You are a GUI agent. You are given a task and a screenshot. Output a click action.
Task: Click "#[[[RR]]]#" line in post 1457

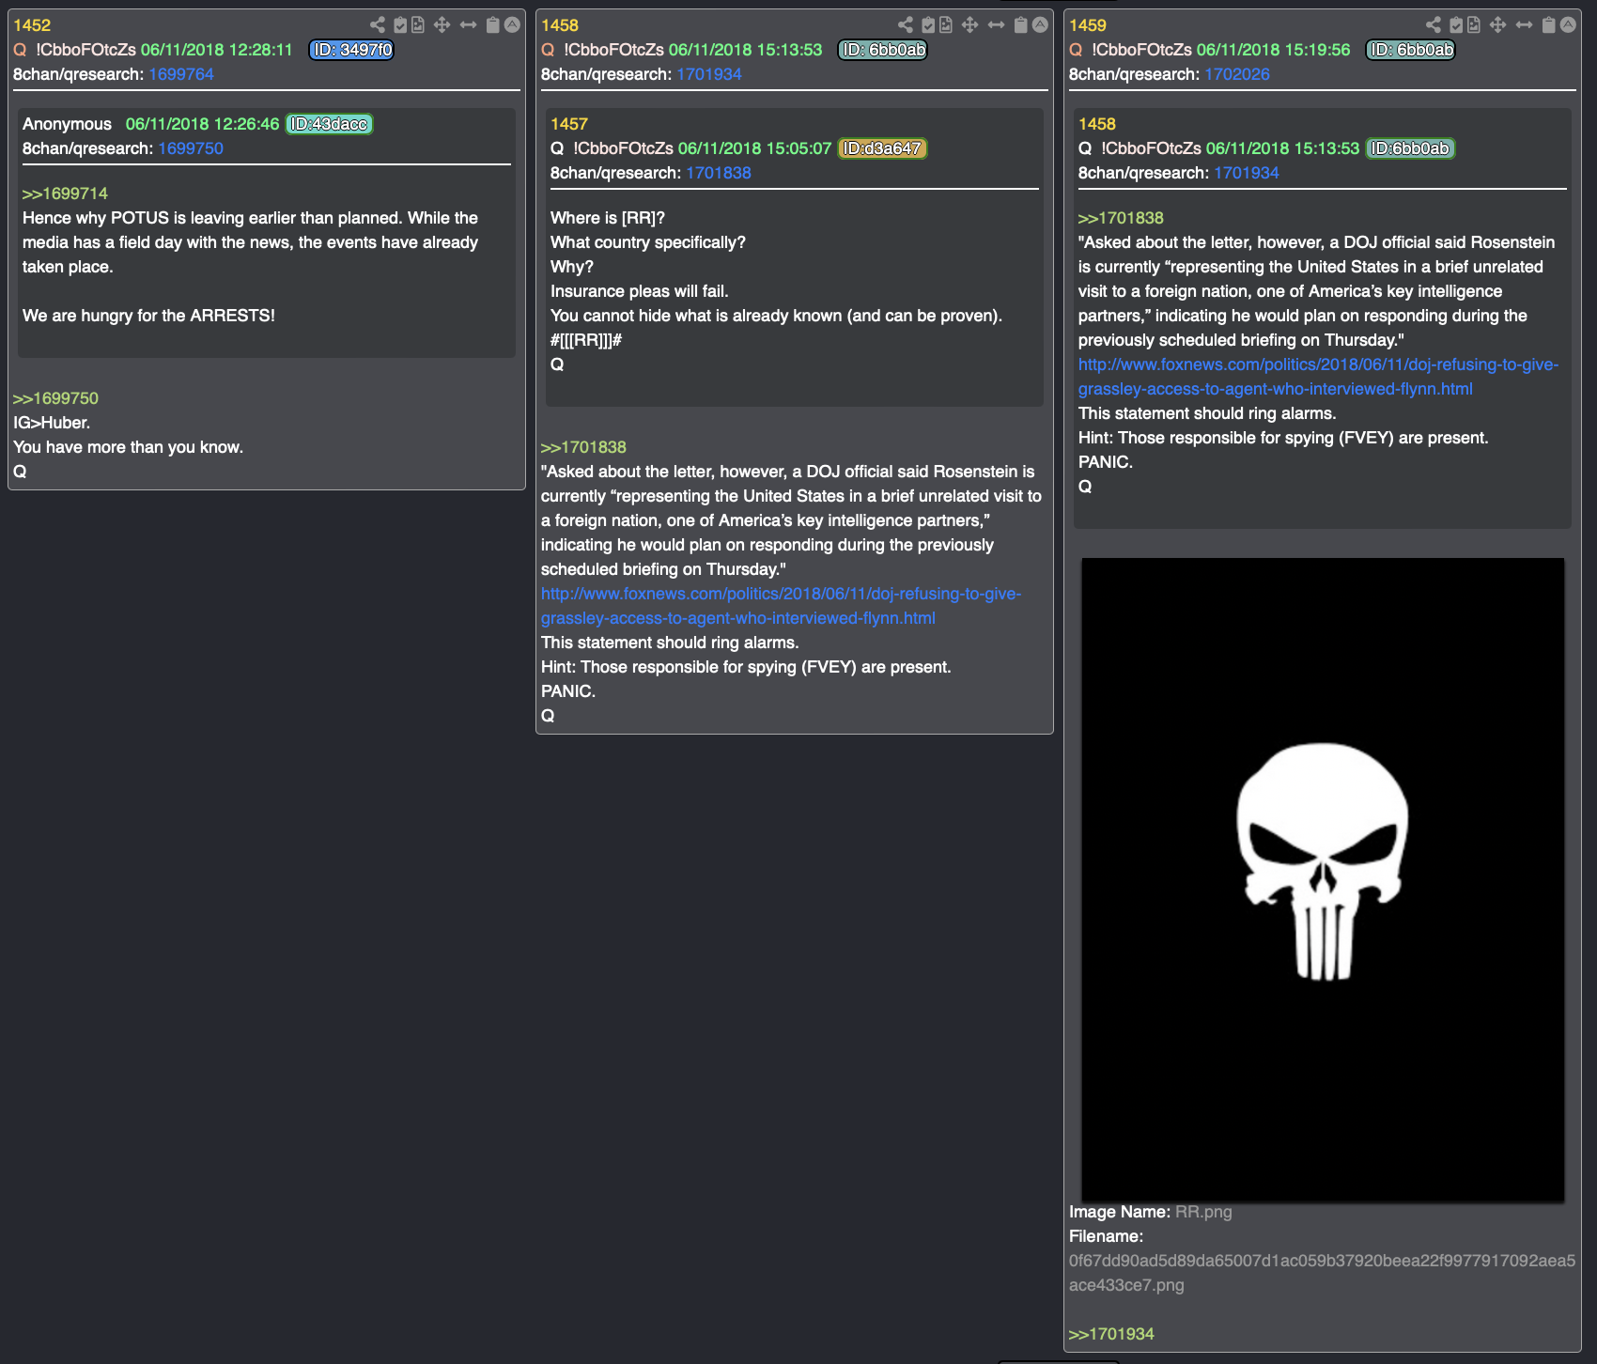[x=586, y=340]
